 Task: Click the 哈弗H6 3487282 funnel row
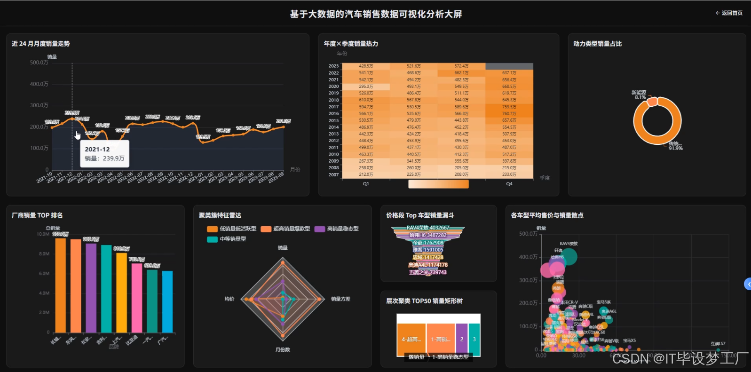pos(428,235)
